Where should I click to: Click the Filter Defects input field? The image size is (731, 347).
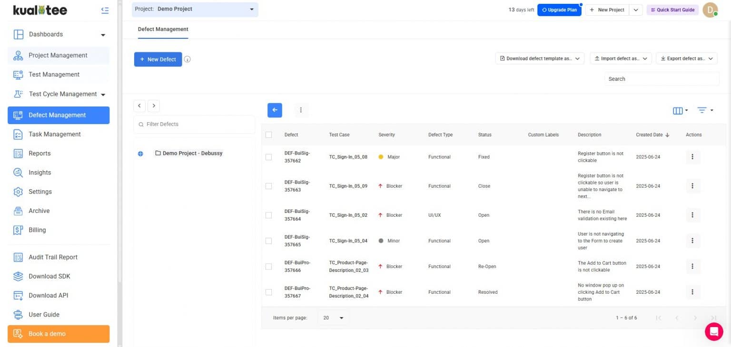pos(195,124)
